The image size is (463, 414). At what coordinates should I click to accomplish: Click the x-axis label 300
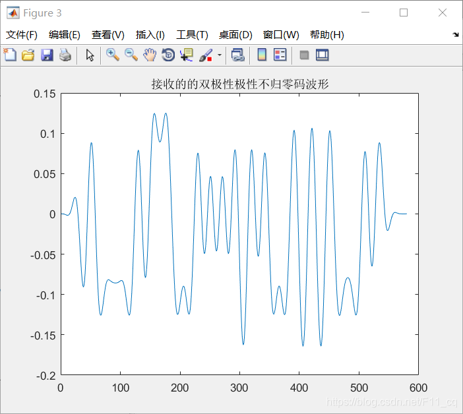pyautogui.click(x=239, y=388)
